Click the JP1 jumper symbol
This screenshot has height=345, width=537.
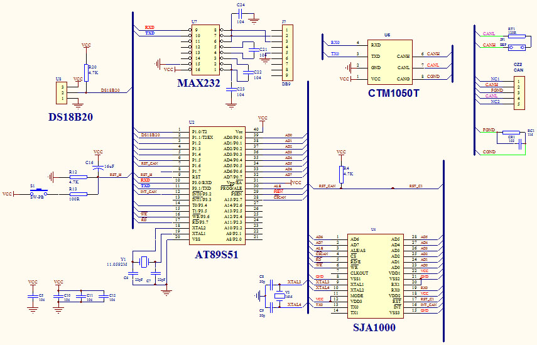[x=517, y=48]
